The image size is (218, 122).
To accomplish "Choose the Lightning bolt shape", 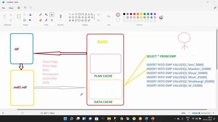I will pyautogui.click(x=89, y=20).
